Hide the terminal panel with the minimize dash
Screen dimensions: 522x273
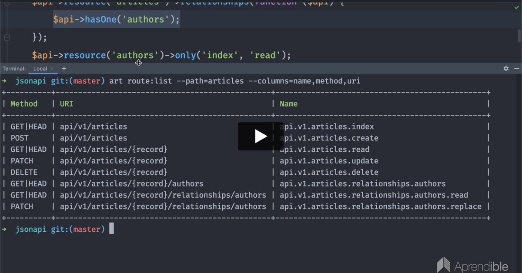(x=517, y=69)
